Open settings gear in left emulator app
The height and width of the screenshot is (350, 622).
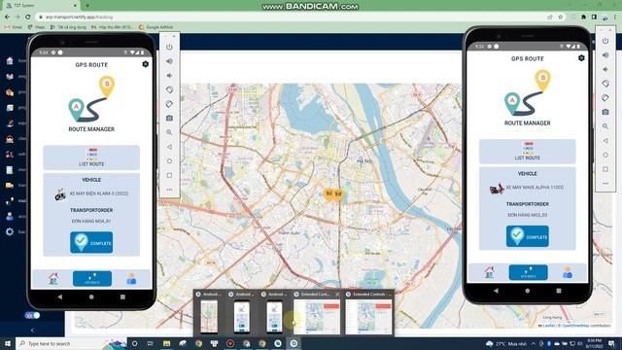[x=145, y=64]
